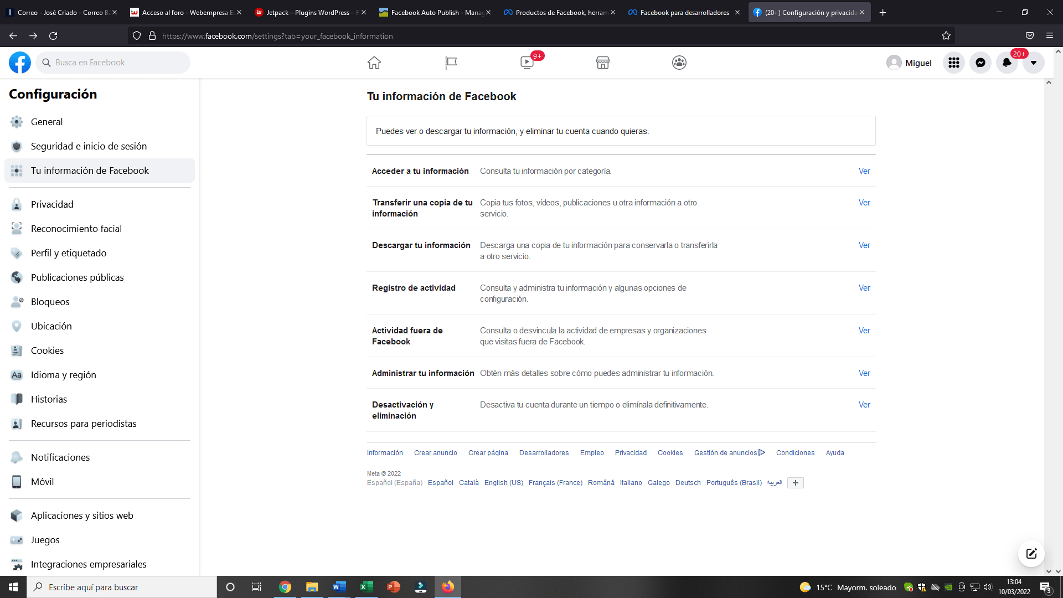The height and width of the screenshot is (598, 1063).
Task: Open Seguridad e inicio de sesión
Action: tap(100, 146)
